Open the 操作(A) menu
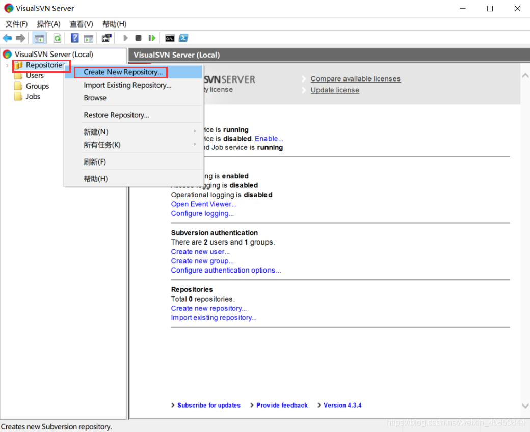Viewport: 530px width, 432px height. [49, 24]
